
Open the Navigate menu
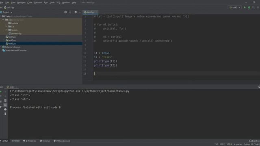pyautogui.click(x=22, y=3)
